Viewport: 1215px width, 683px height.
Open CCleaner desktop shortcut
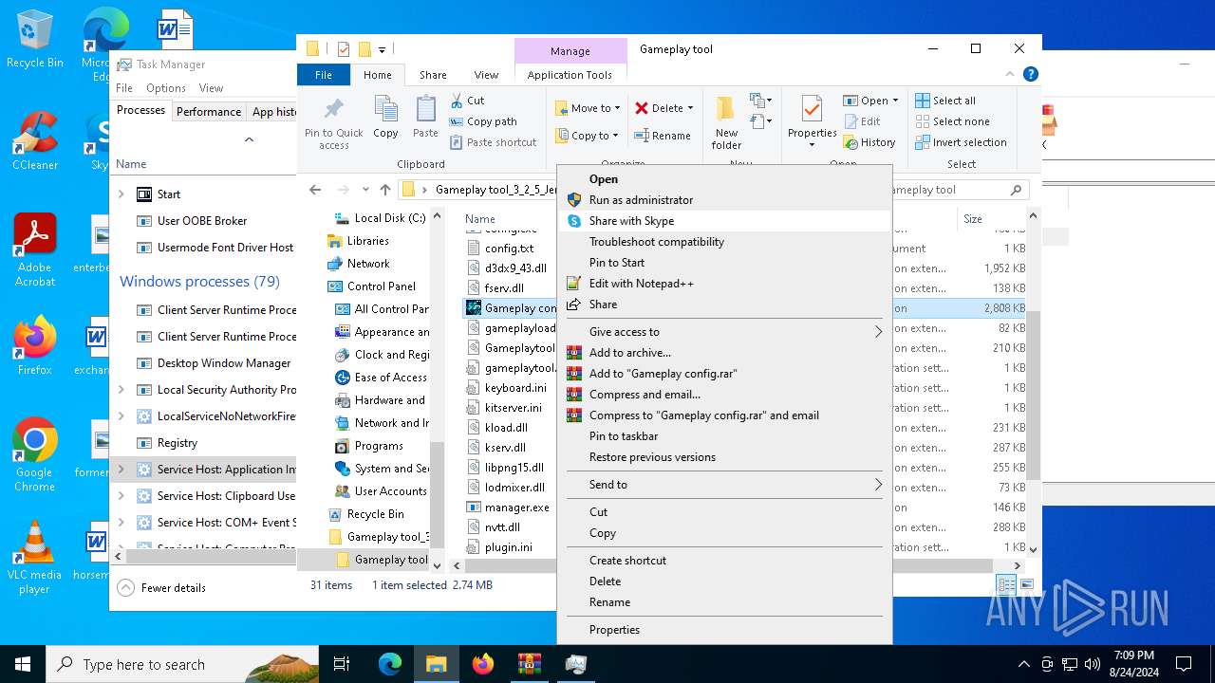coord(35,141)
